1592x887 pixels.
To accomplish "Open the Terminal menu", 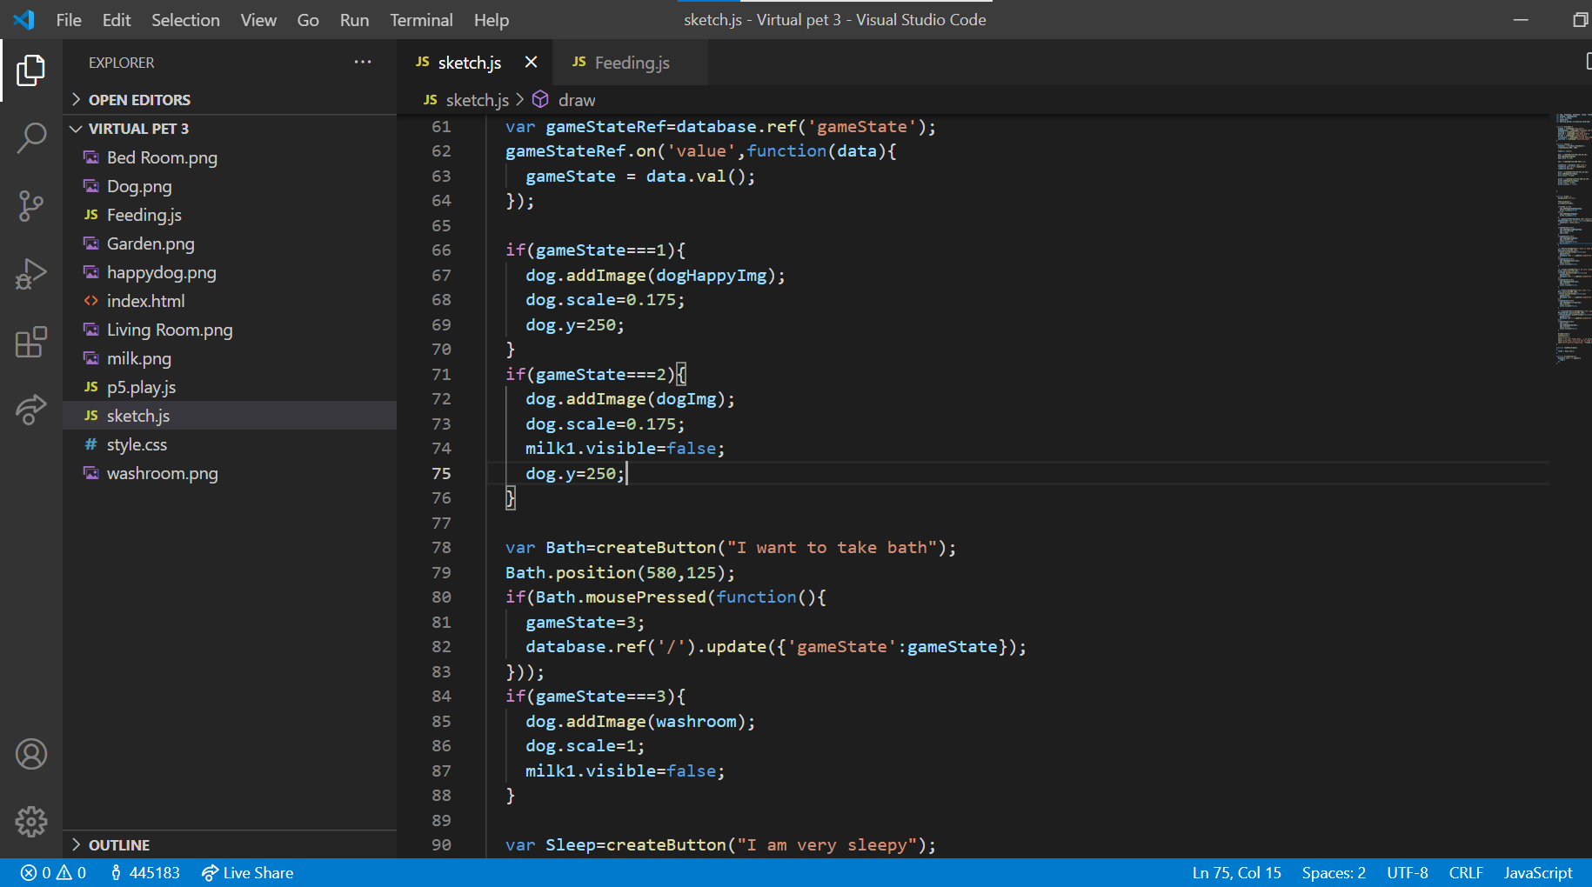I will (421, 19).
